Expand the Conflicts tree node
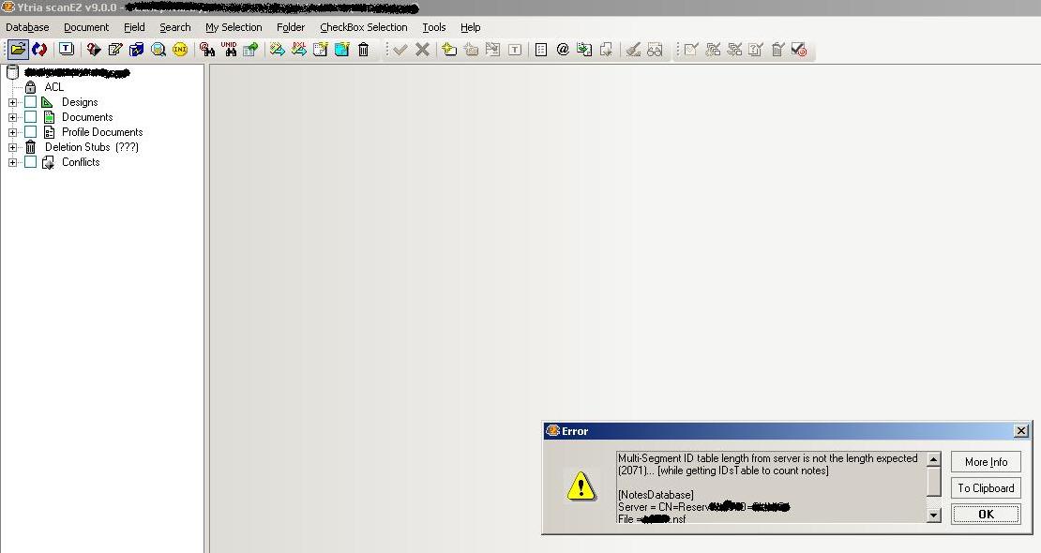1041x553 pixels. [x=12, y=162]
